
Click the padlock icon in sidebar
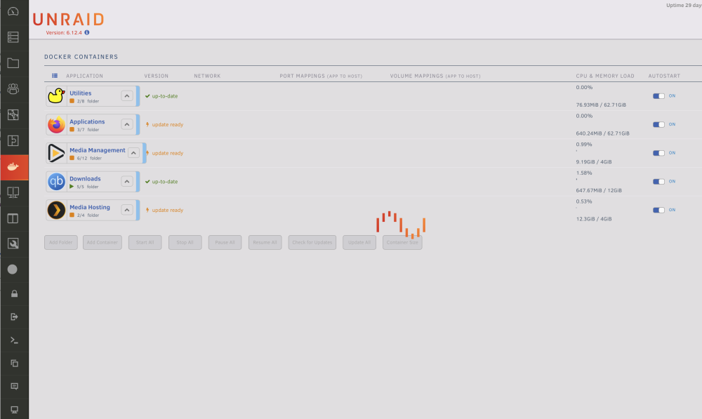coord(14,293)
